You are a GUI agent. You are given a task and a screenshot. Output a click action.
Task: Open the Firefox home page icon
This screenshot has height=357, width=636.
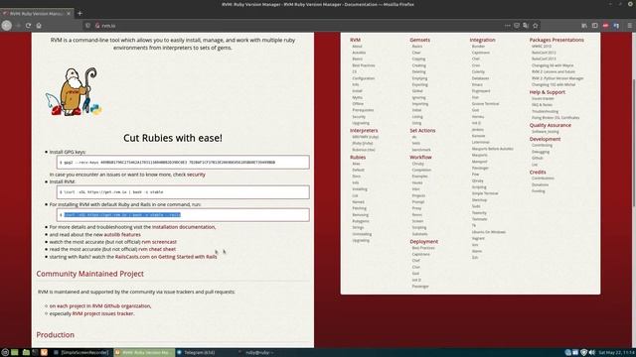click(39, 26)
